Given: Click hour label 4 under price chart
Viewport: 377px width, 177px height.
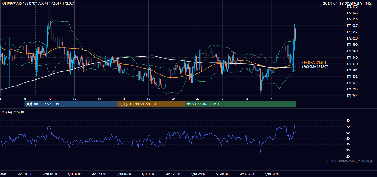Looking at the screenshot, I should [272, 99].
